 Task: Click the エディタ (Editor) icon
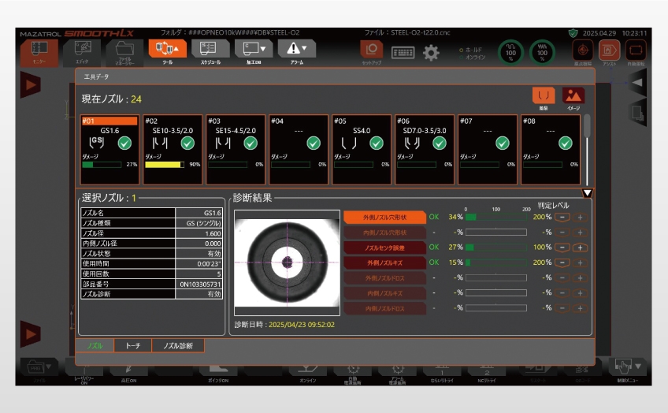[x=82, y=50]
